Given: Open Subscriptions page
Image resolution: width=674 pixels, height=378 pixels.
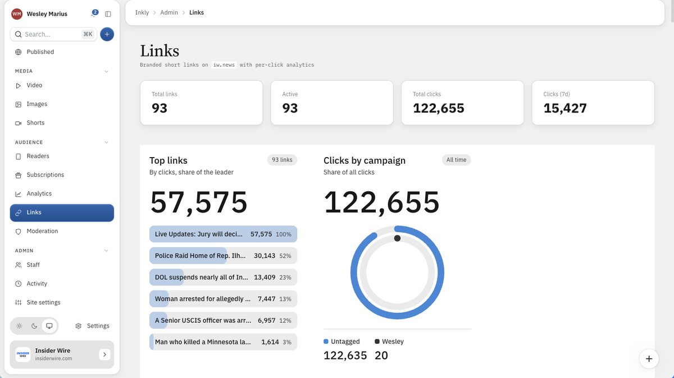Looking at the screenshot, I should (x=62, y=175).
